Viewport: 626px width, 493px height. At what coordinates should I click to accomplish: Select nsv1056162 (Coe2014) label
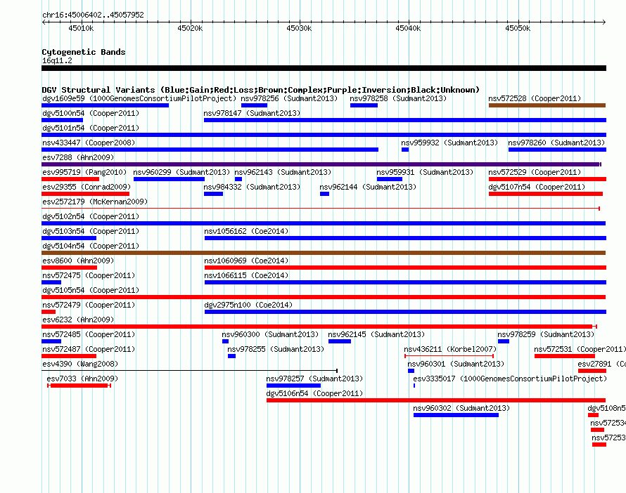[246, 231]
